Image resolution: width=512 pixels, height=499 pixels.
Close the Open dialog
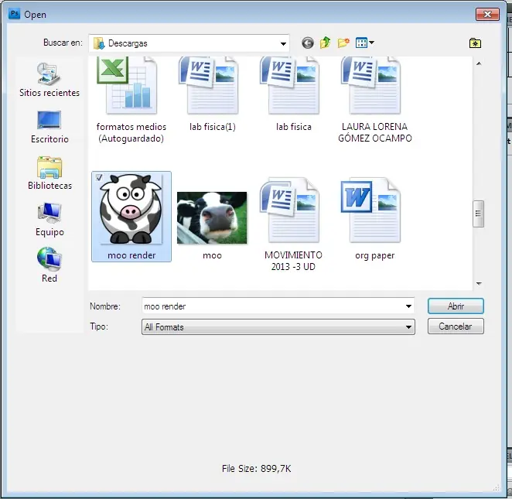pyautogui.click(x=487, y=15)
